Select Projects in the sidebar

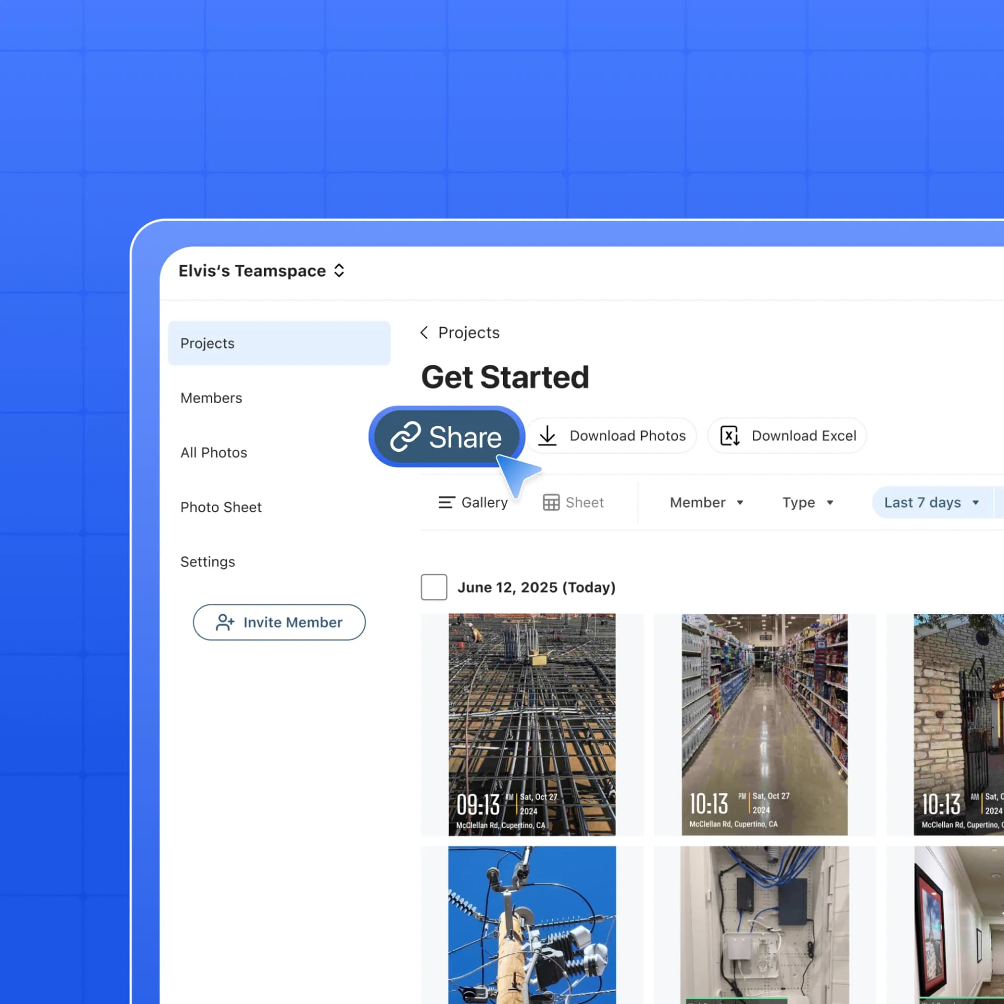pos(279,343)
